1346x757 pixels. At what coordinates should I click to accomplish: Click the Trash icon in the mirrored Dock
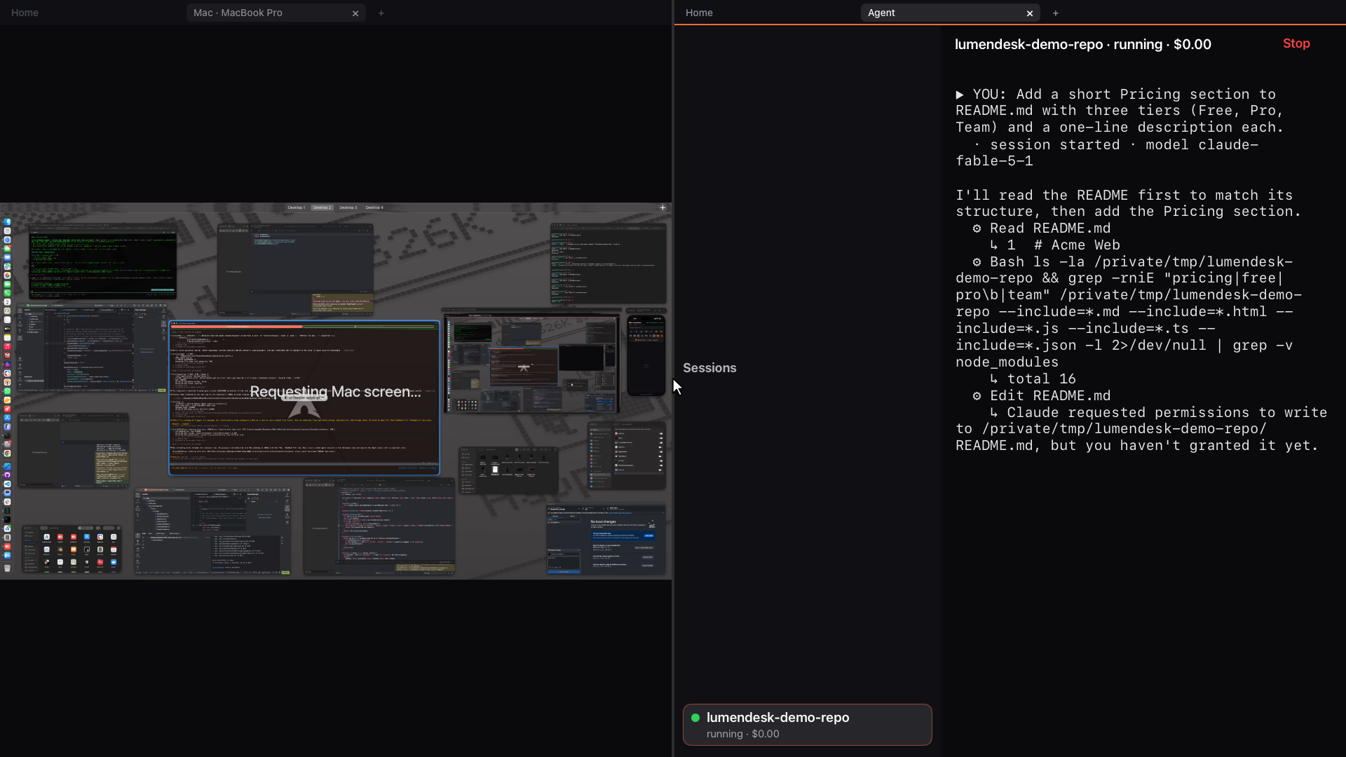click(x=7, y=568)
